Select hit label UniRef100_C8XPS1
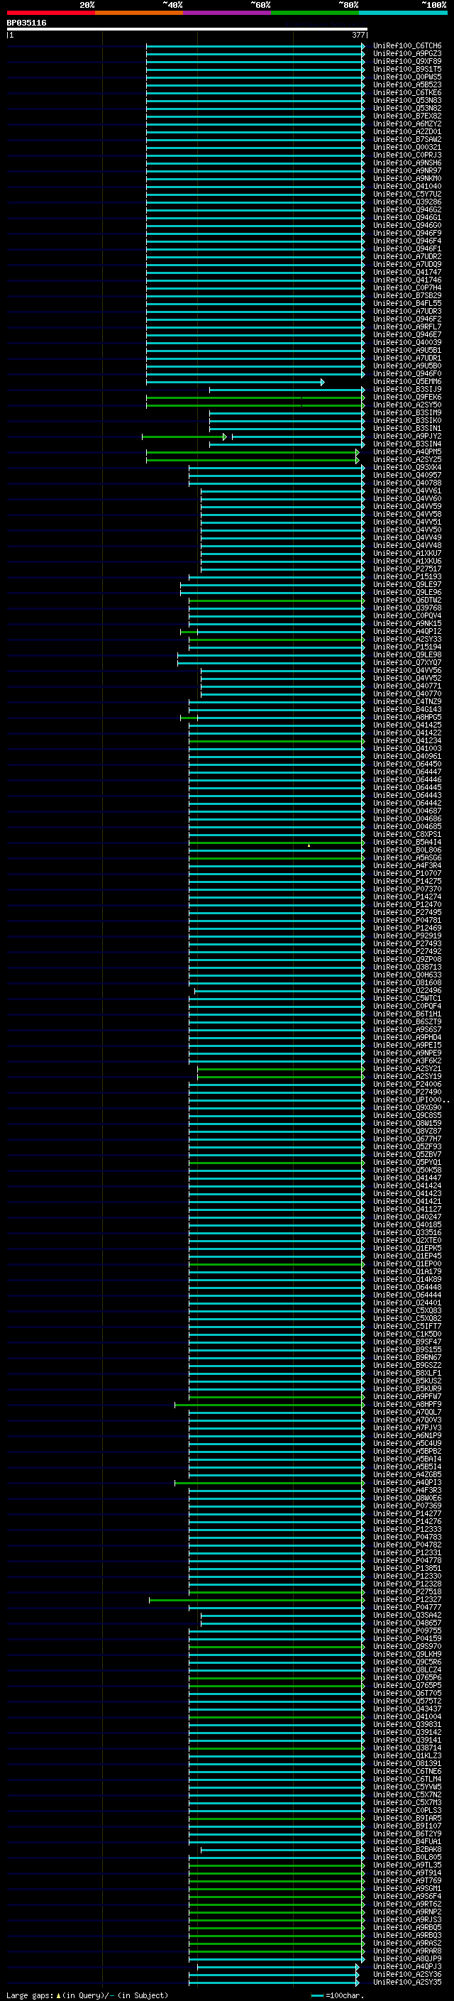Viewport: 454px width, 2001px height. (406, 834)
